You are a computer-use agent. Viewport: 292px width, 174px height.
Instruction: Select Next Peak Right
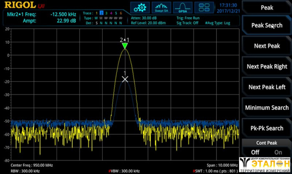click(x=267, y=66)
